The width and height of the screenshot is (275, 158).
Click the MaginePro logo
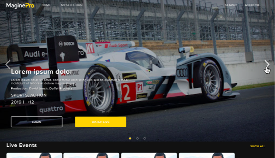(x=20, y=5)
